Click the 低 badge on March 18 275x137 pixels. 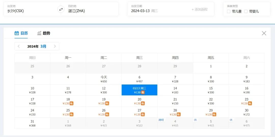(x=72, y=104)
